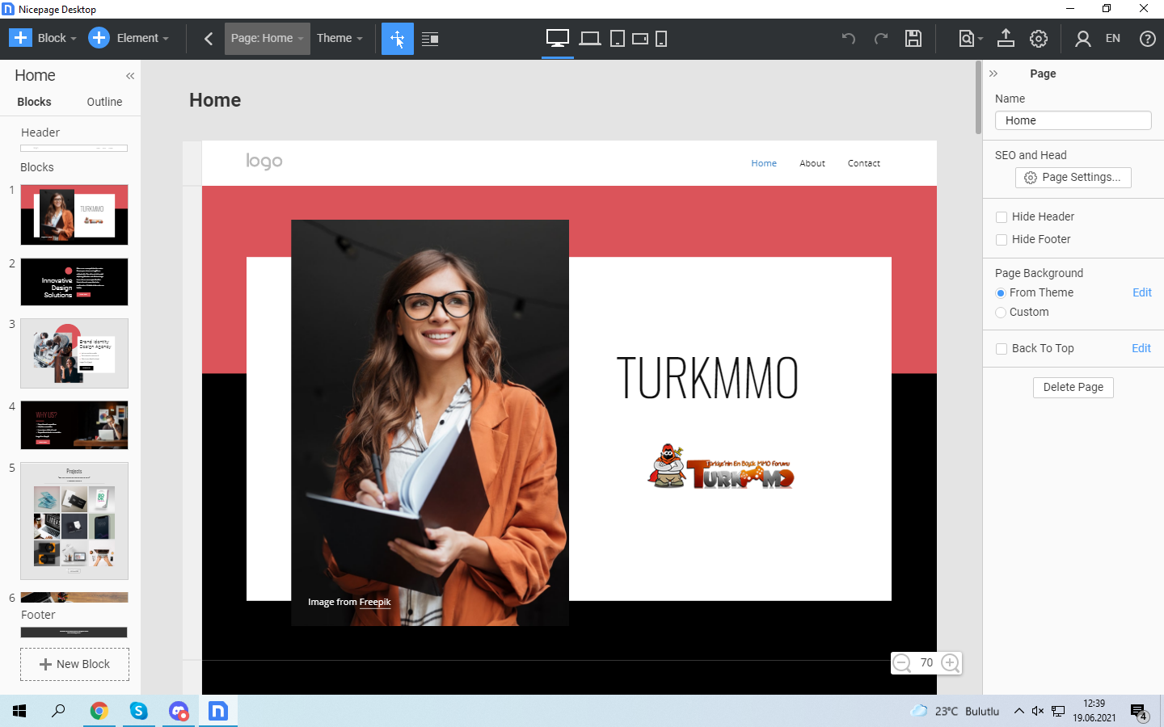Click Home in the site menu
This screenshot has width=1164, height=727.
coord(764,163)
